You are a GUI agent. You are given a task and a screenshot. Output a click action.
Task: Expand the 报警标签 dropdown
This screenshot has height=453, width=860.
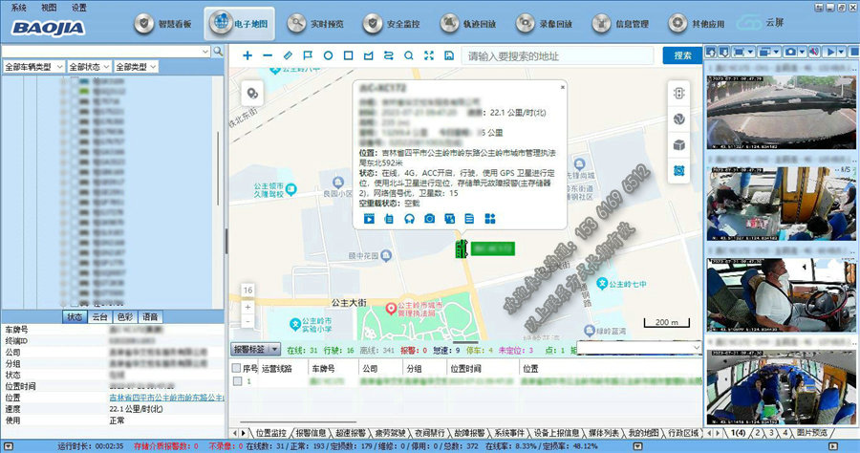tap(256, 350)
